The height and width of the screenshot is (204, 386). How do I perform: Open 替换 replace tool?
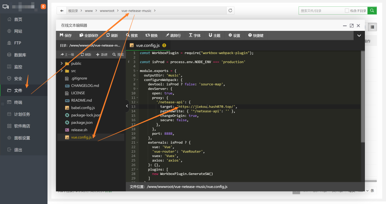152,35
